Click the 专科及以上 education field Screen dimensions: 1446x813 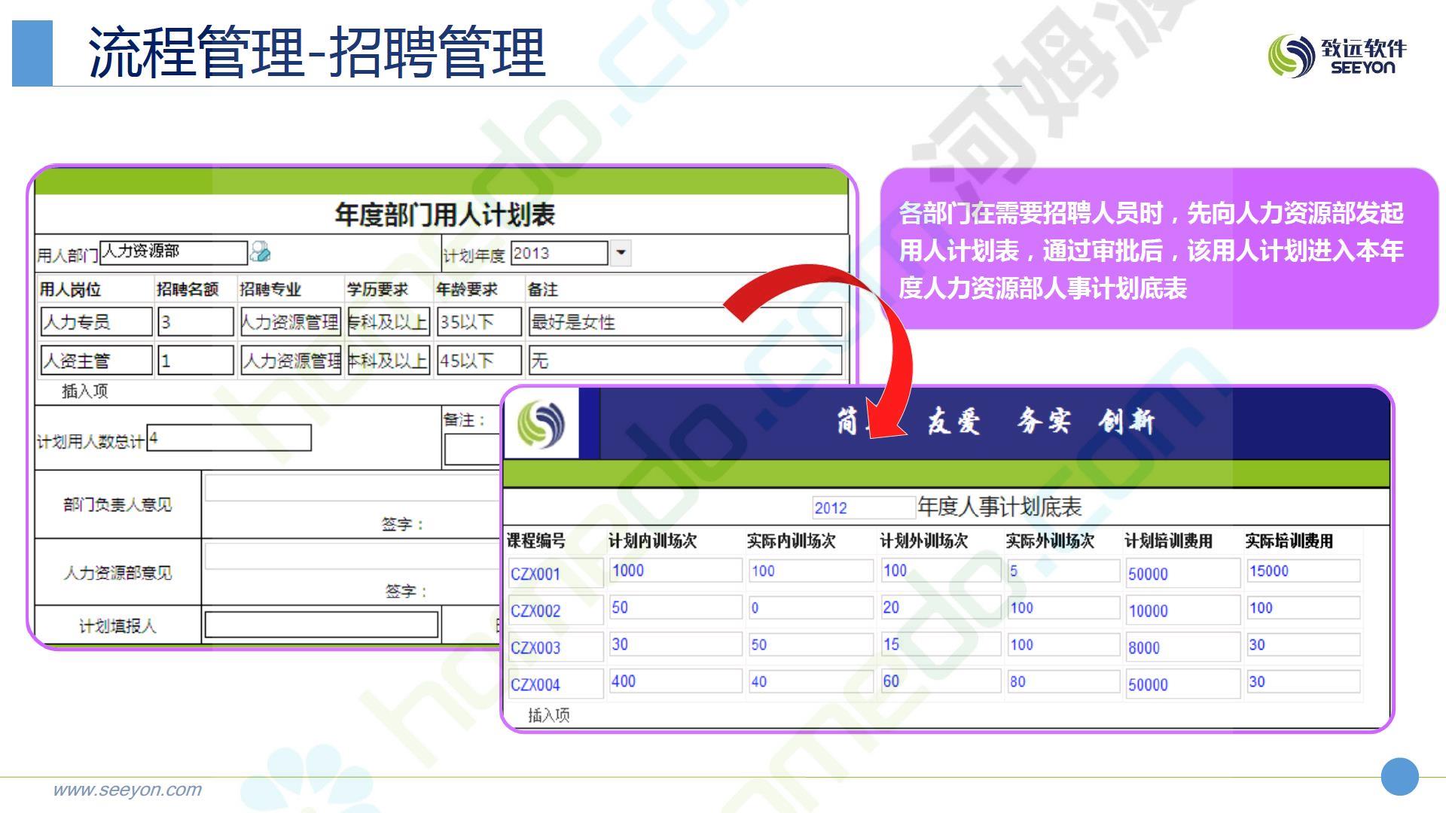pyautogui.click(x=388, y=322)
